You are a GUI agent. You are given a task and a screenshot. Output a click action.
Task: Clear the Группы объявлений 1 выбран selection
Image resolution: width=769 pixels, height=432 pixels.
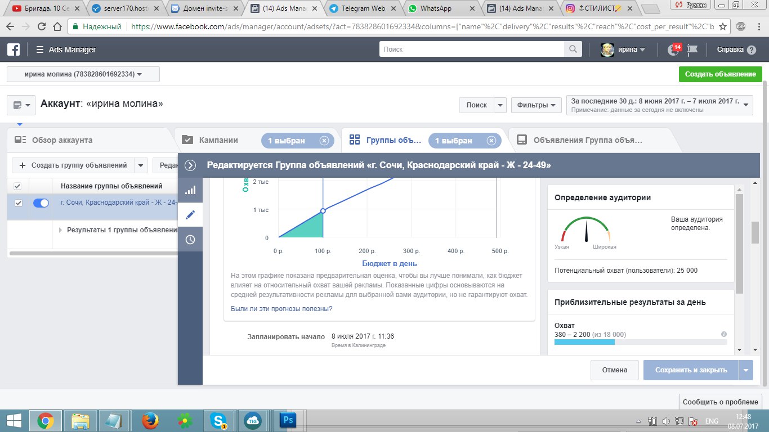click(x=491, y=141)
